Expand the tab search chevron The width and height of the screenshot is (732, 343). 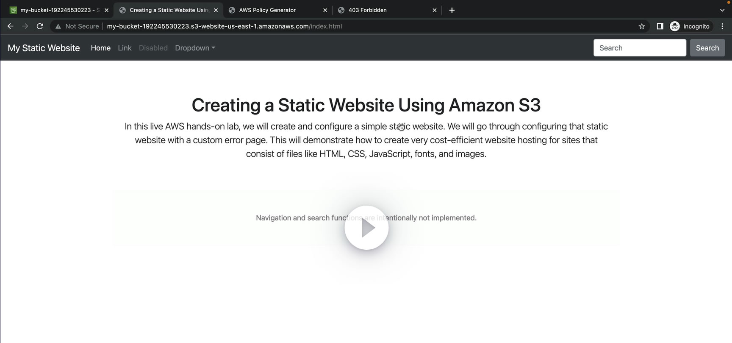coord(722,10)
